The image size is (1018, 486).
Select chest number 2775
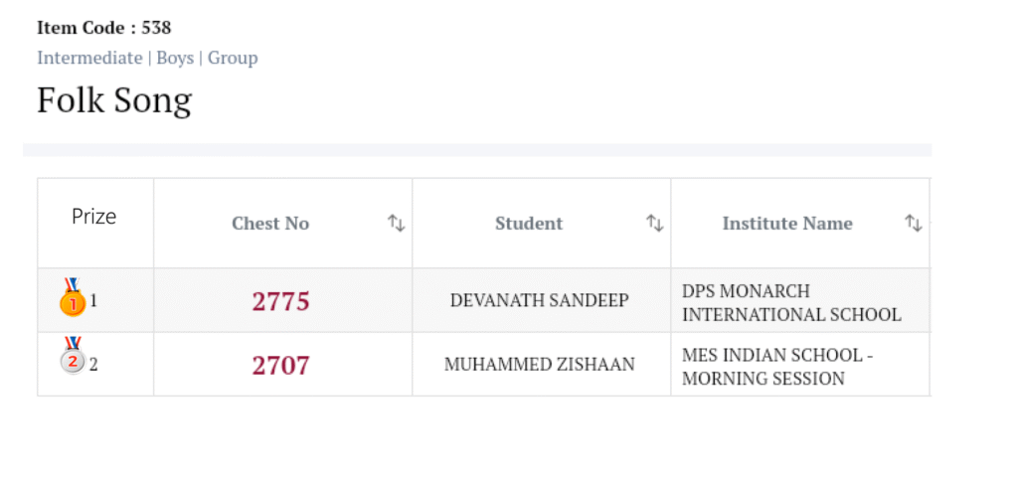[280, 301]
